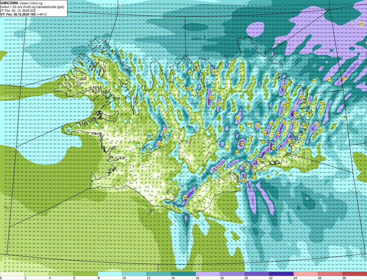Screen dimensions: 367x280
Task: Click the legend scale value "16"
Action: [197, 278]
